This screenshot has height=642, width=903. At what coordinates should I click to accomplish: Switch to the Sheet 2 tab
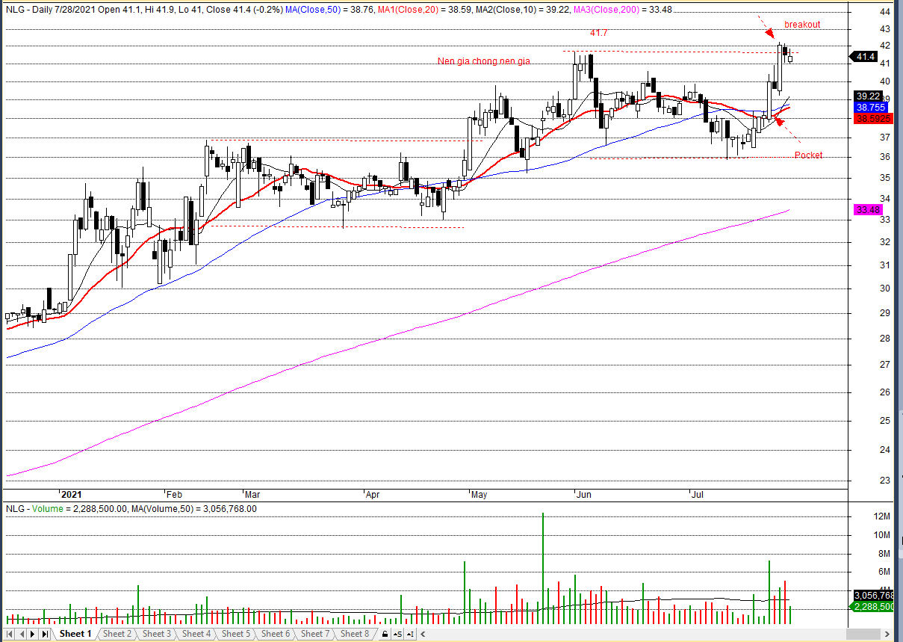[117, 634]
